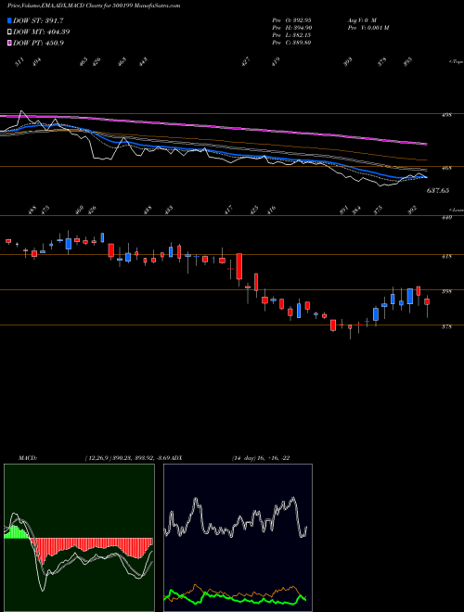
Task: Select the 'DOW ST: 391.7' legend label
Action: [x=38, y=20]
